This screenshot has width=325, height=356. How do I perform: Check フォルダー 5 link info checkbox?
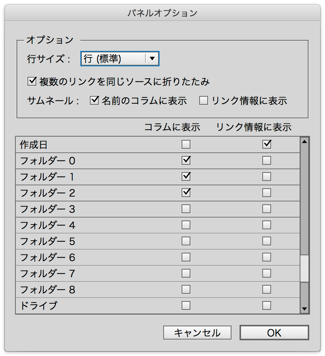pos(267,241)
